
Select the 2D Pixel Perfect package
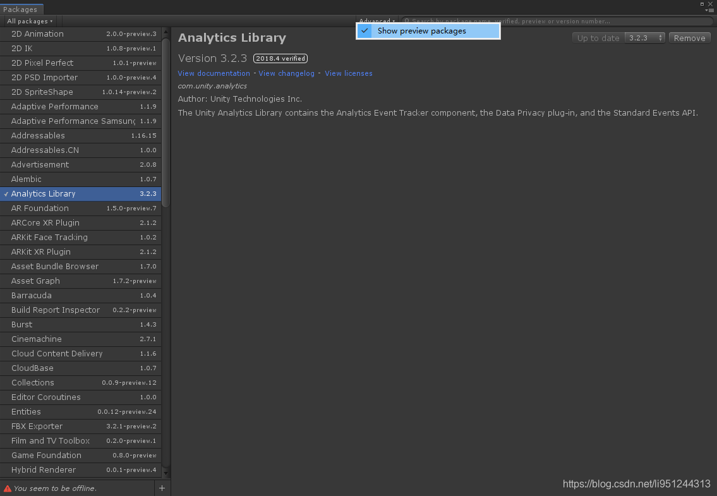pyautogui.click(x=80, y=63)
